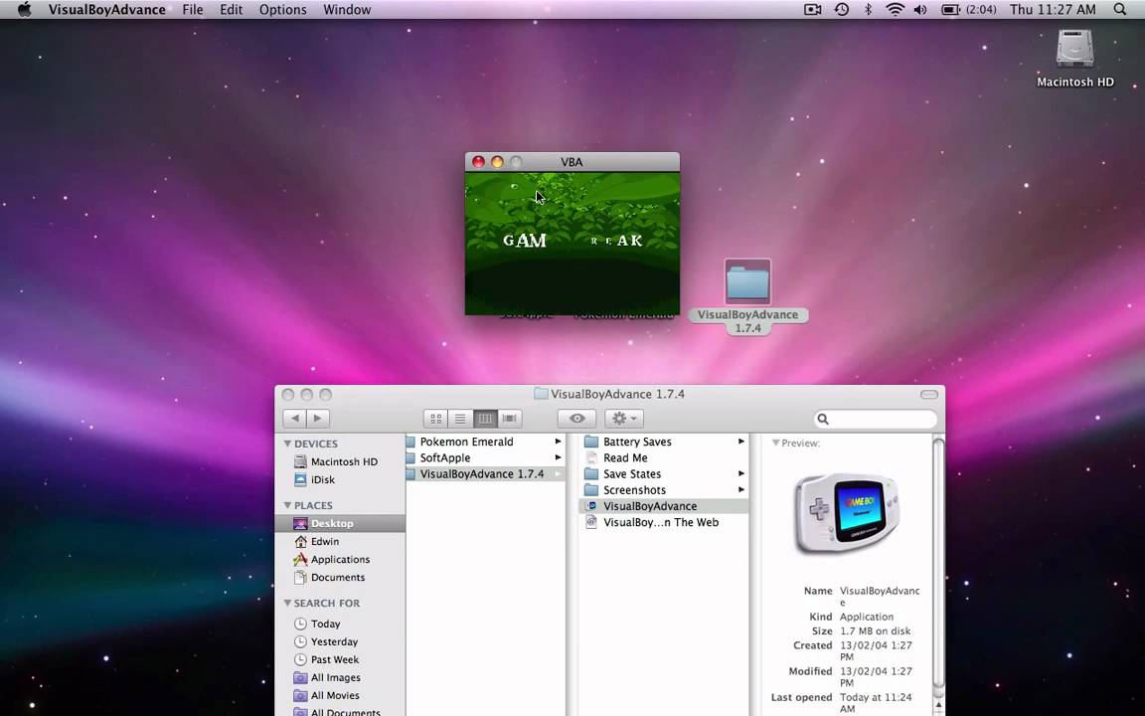1145x716 pixels.
Task: Open the VisualBoyAdvance application menu
Action: click(x=106, y=10)
